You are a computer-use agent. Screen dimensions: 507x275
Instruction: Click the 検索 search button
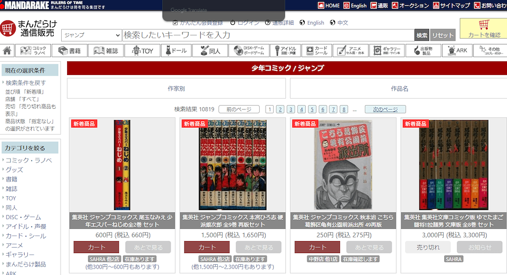point(422,35)
